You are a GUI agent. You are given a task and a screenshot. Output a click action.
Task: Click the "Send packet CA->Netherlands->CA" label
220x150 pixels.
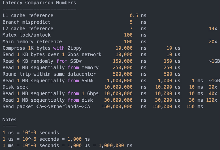pos(46,107)
